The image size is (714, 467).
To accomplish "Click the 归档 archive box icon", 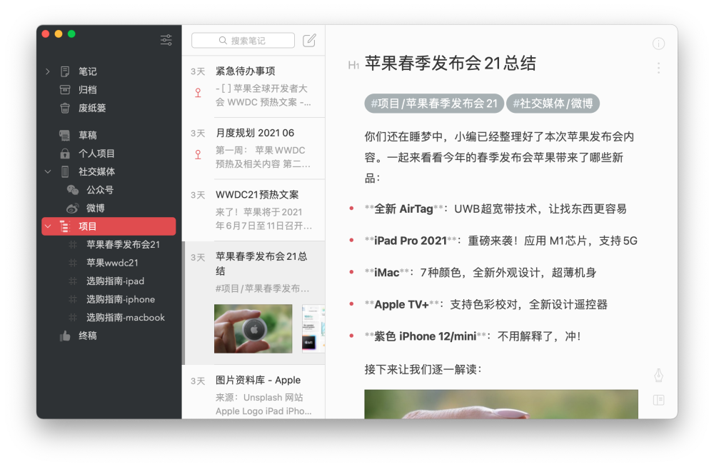I will pyautogui.click(x=65, y=90).
